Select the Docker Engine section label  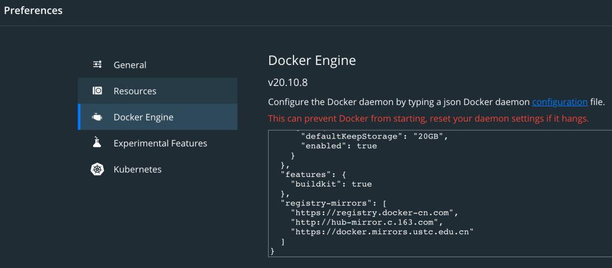click(143, 117)
